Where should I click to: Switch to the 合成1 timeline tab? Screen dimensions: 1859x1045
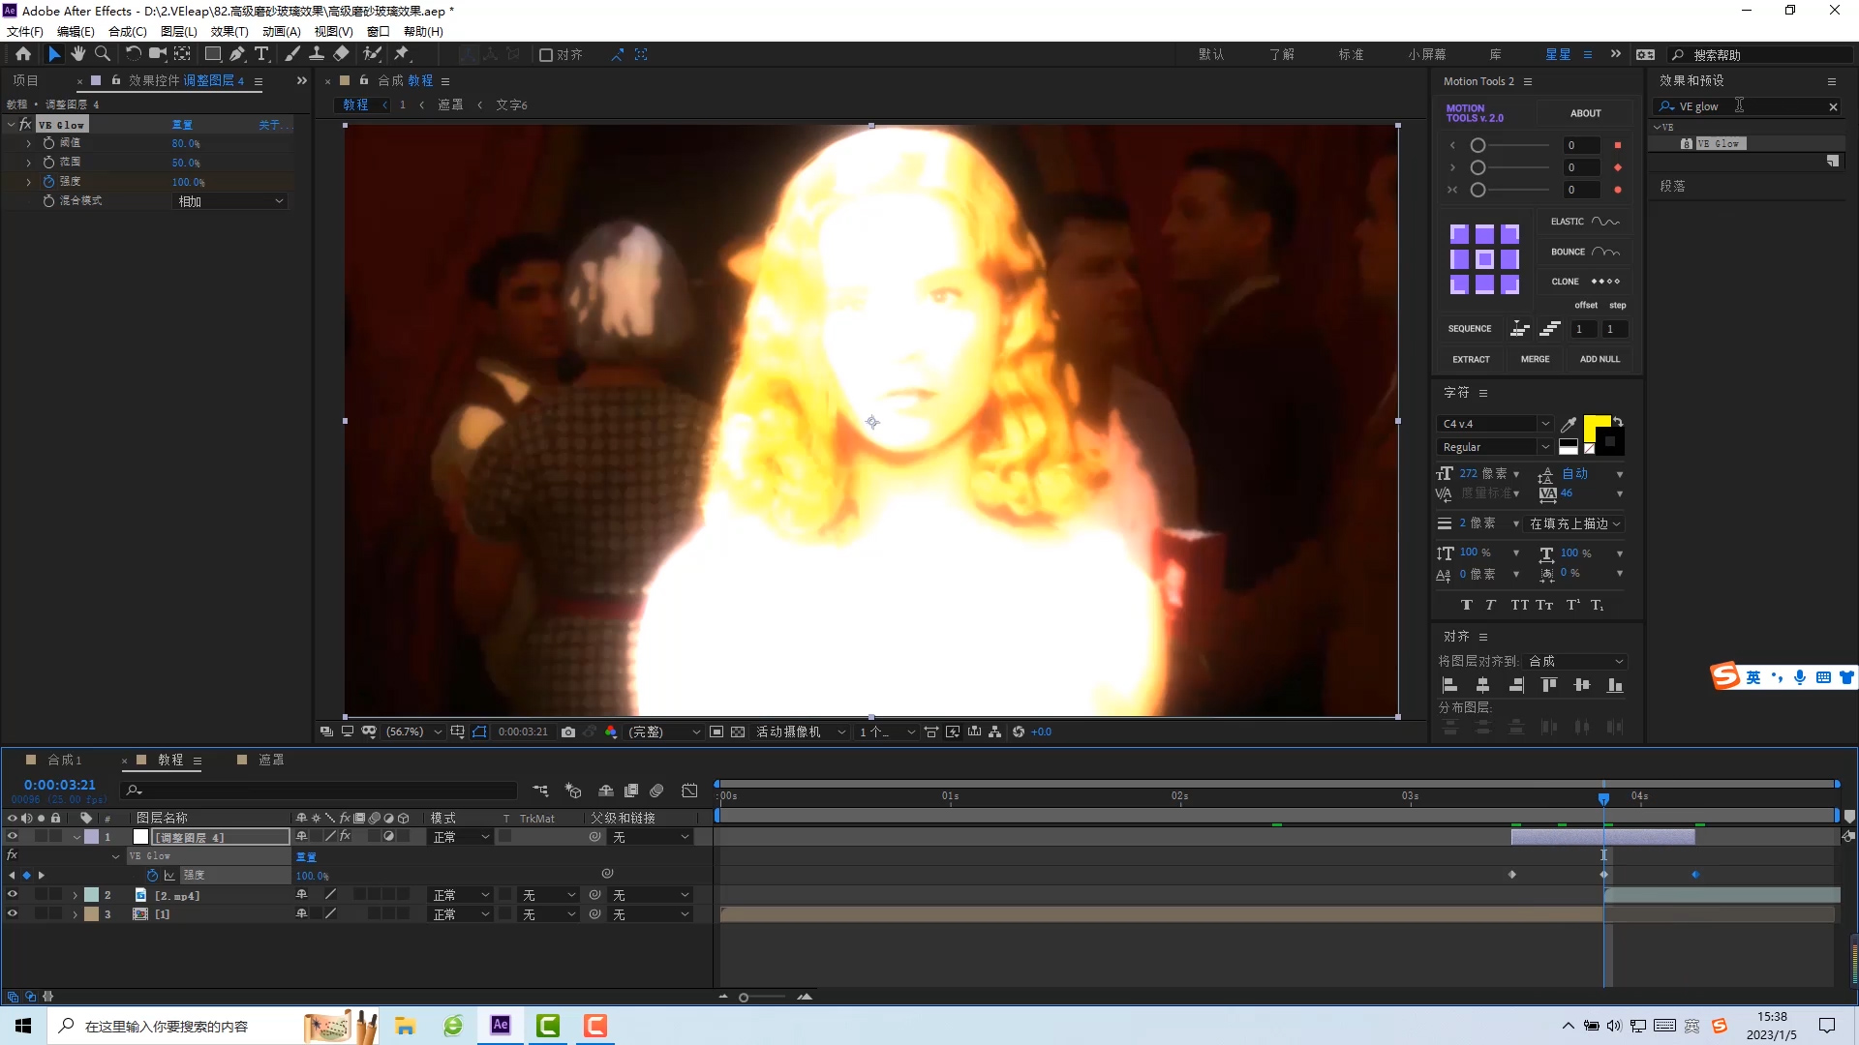tap(65, 760)
